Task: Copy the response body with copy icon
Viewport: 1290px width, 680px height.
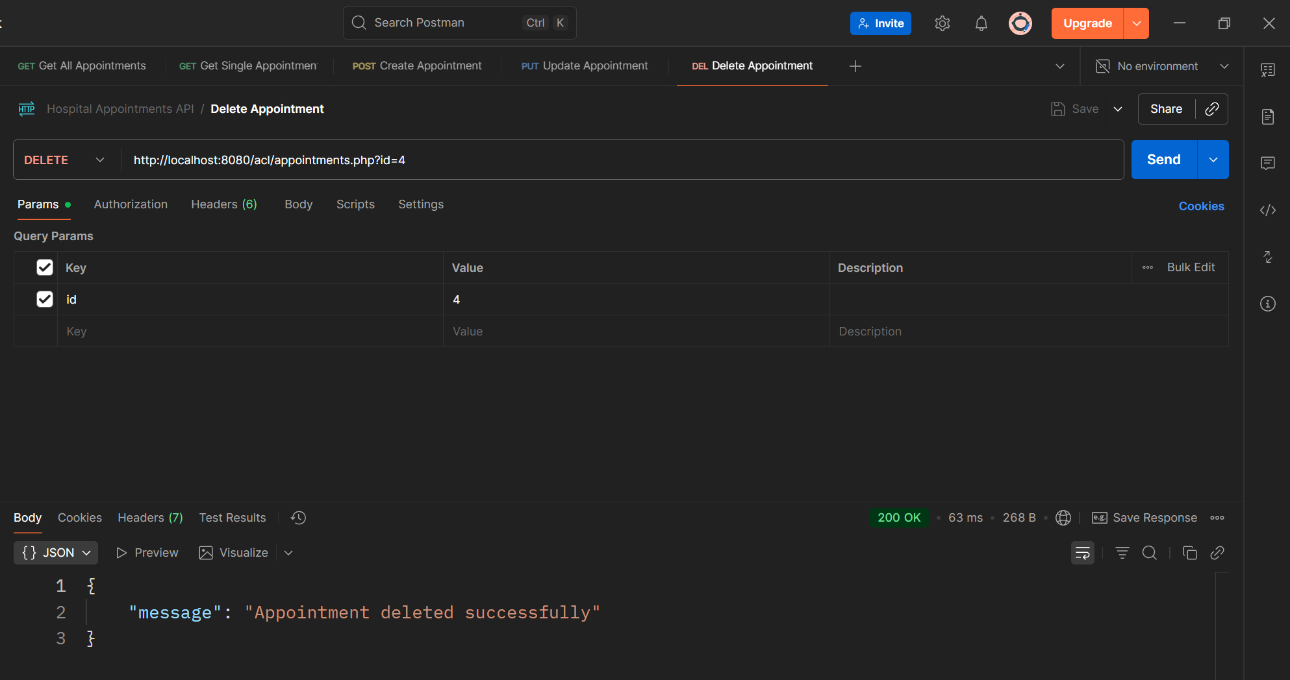Action: pyautogui.click(x=1189, y=553)
